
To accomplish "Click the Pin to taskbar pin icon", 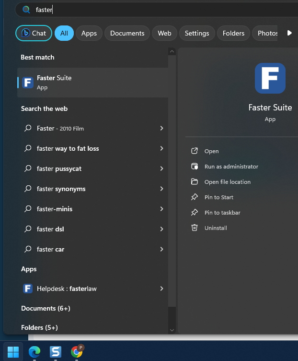I will [x=195, y=212].
